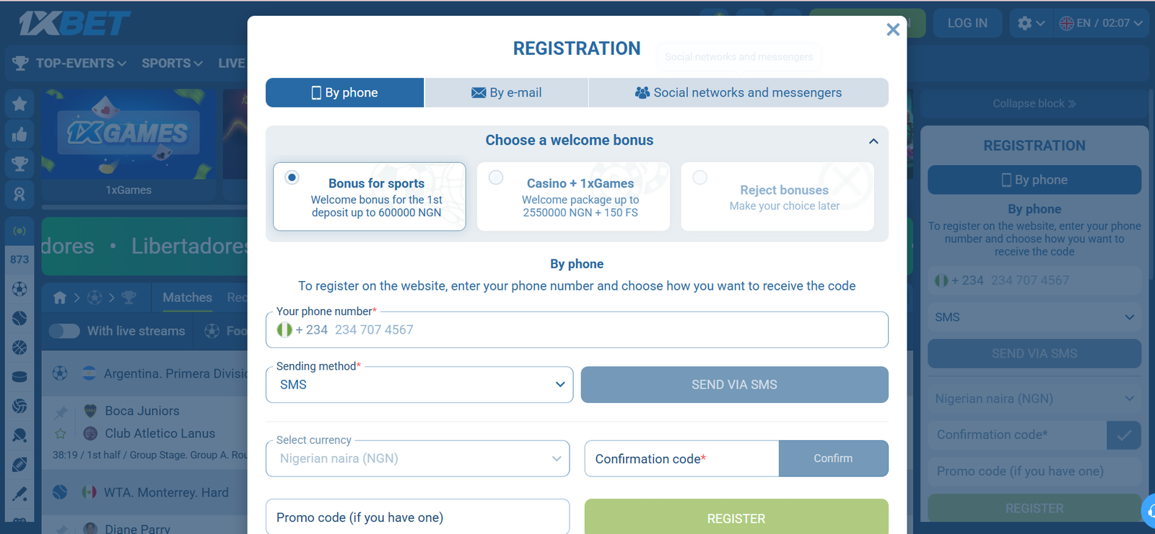The height and width of the screenshot is (534, 1155).
Task: Add Boca Juniors match to favorites star
Action: pyautogui.click(x=61, y=434)
